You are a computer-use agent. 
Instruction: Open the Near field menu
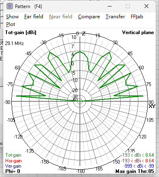pyautogui.click(x=61, y=17)
